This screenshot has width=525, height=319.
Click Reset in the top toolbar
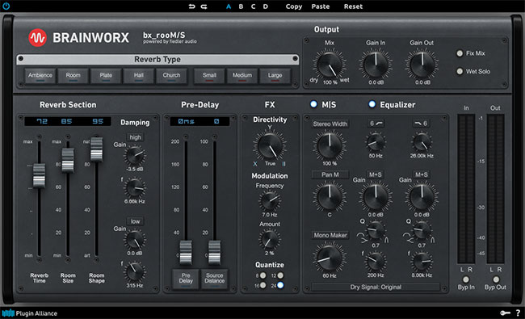coord(353,6)
